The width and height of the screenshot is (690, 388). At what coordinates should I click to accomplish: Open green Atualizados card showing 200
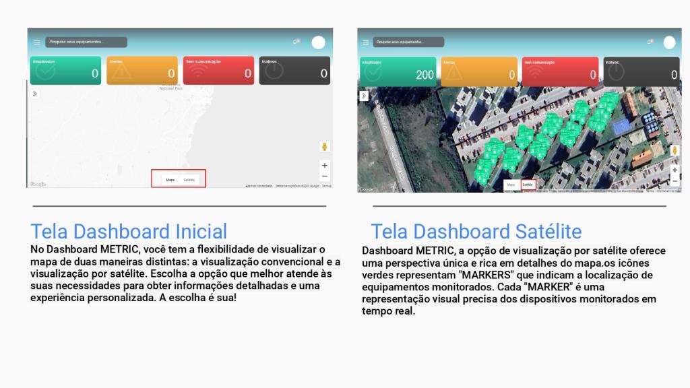click(398, 72)
